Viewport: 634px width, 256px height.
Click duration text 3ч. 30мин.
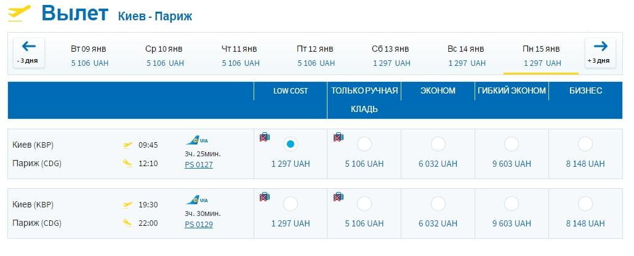[x=203, y=214]
